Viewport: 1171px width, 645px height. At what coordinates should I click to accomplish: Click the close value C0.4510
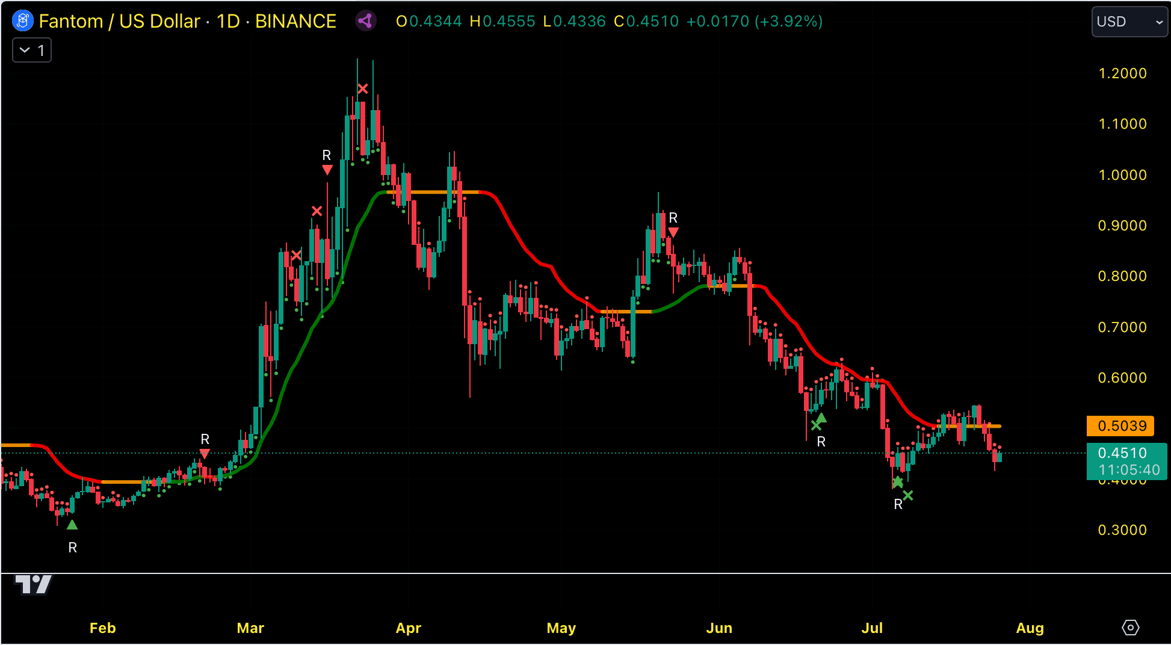[x=646, y=22]
